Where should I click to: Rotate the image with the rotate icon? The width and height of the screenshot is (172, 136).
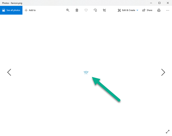pos(95,10)
